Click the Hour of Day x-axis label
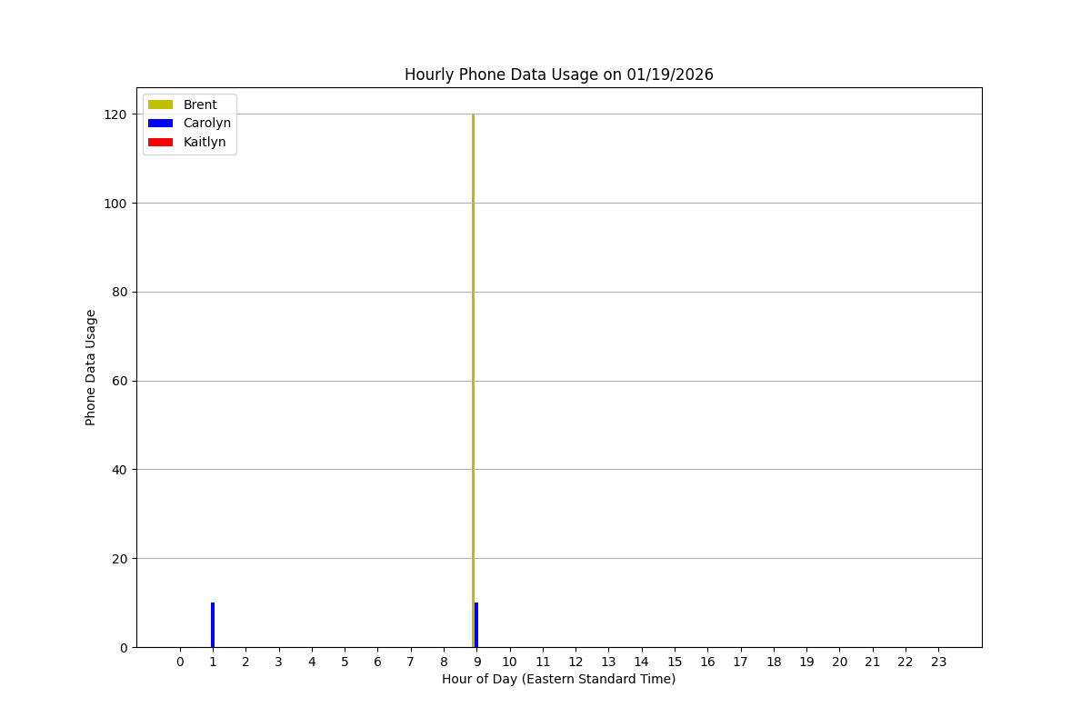This screenshot has height=727, width=1091. [x=558, y=679]
